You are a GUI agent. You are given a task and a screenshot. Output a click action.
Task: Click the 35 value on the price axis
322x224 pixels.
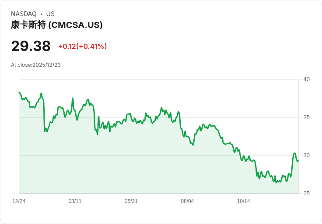click(306, 117)
